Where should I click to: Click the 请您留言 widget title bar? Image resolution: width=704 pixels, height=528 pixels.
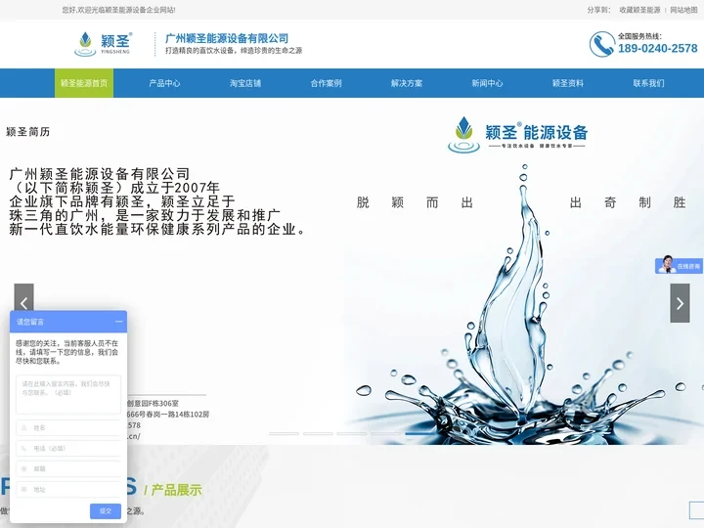click(x=68, y=322)
